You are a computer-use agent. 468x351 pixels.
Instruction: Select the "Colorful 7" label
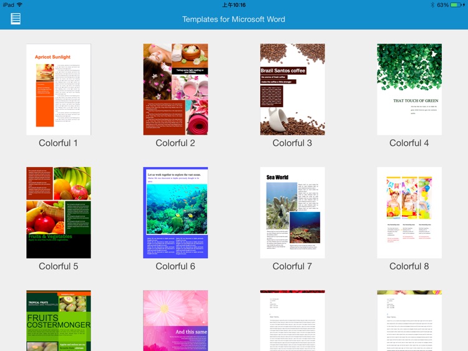click(x=293, y=266)
